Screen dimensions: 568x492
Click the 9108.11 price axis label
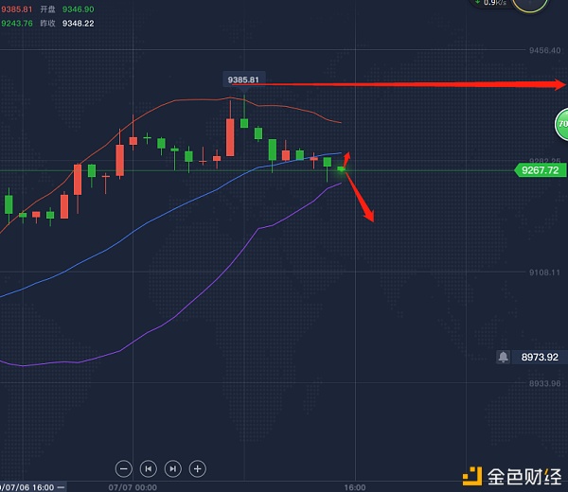pos(544,272)
